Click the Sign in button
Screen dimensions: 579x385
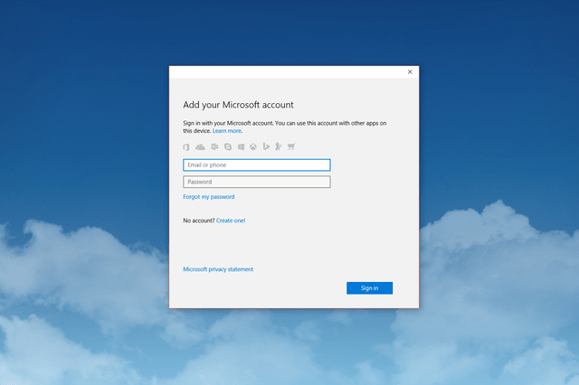[x=370, y=288]
